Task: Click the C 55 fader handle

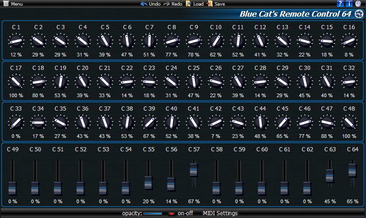Action: tap(149, 182)
